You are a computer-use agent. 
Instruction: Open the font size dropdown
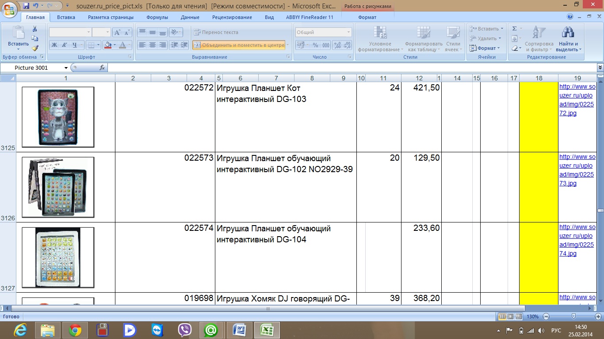(x=107, y=32)
